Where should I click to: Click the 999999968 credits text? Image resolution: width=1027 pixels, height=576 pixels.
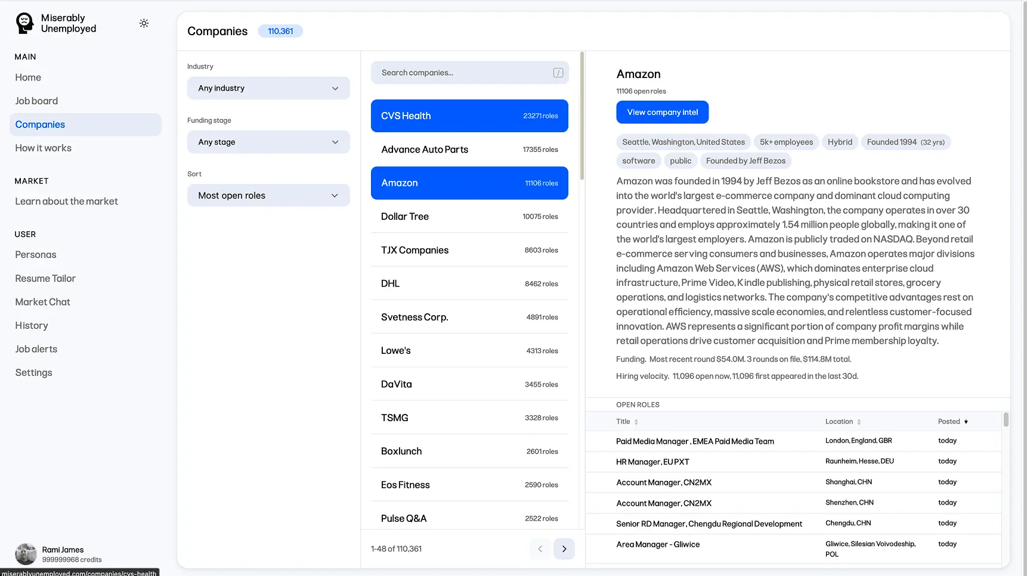tap(72, 560)
